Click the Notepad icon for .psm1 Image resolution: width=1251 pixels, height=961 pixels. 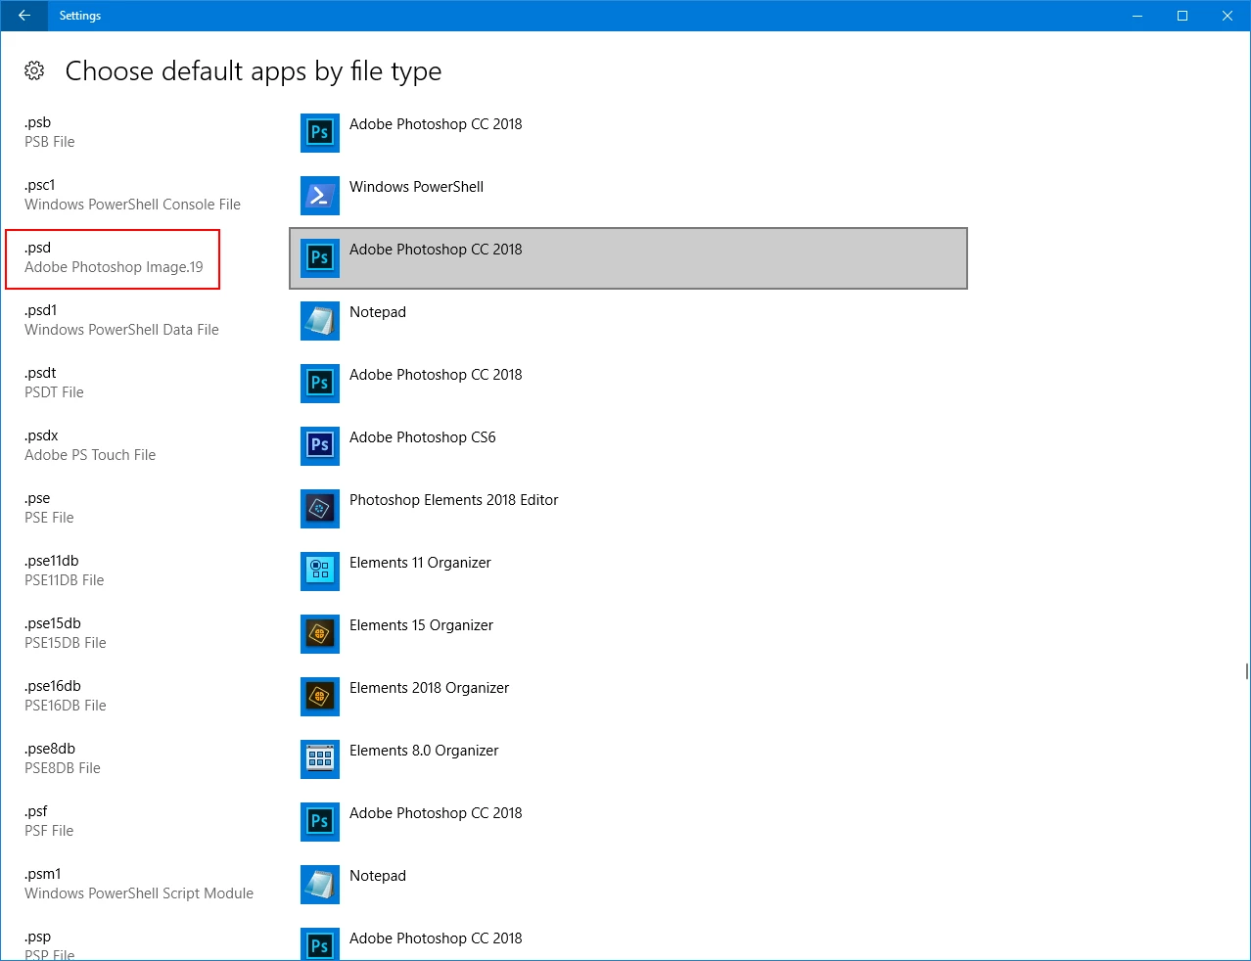click(320, 885)
